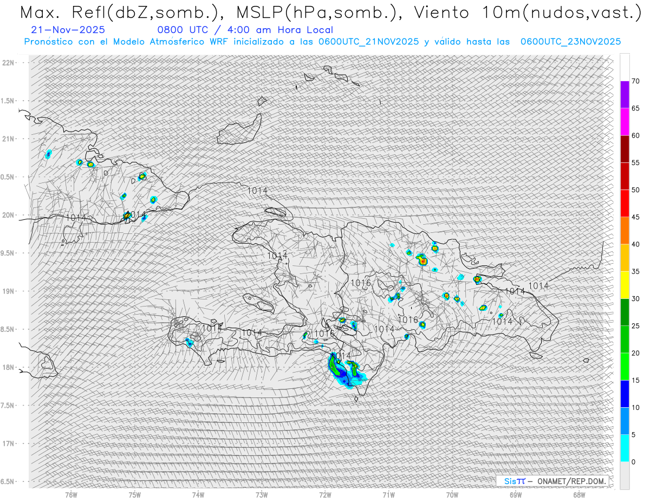Click the '65' value on the colorbar scale
This screenshot has width=650, height=502.
coord(636,108)
